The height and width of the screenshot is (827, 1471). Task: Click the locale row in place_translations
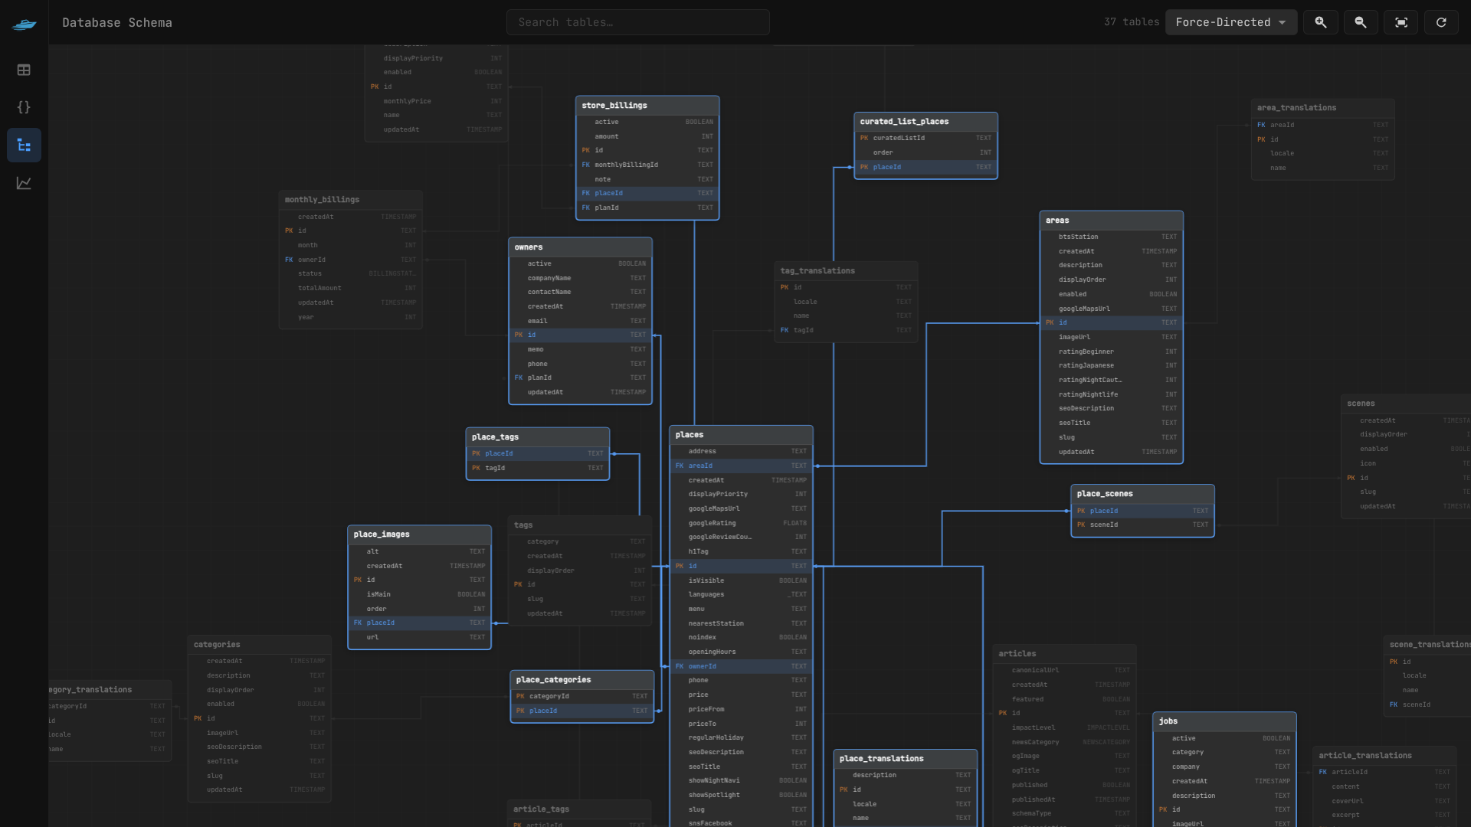point(906,804)
